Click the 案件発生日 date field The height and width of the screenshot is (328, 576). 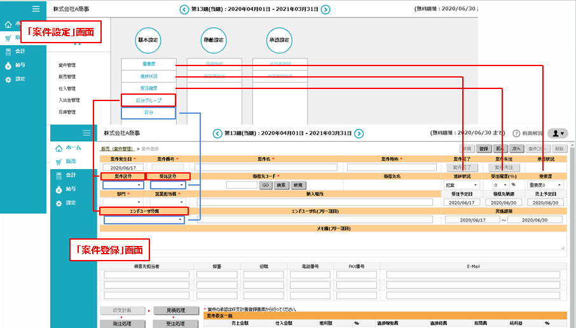tap(122, 167)
